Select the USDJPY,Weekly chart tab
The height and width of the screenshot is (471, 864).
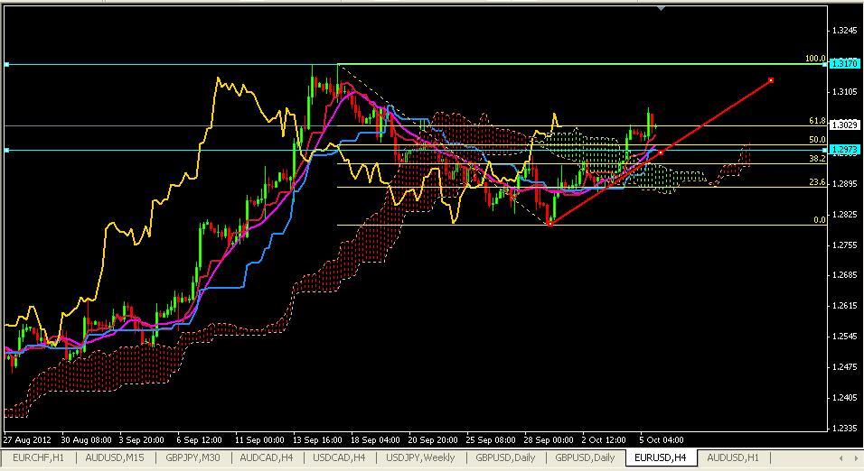(x=420, y=457)
